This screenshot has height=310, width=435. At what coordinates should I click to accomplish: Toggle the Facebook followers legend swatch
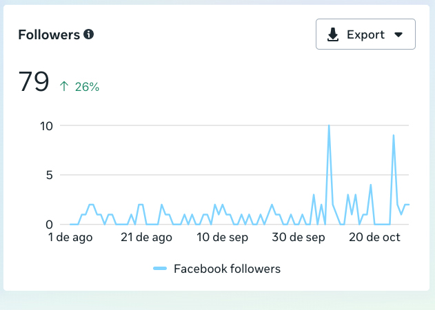160,269
